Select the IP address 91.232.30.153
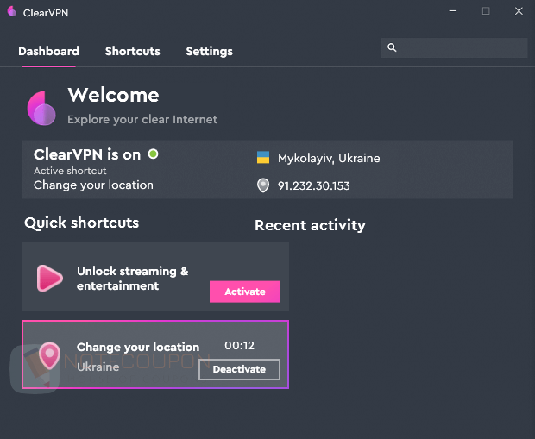Viewport: 535px width, 439px height. click(313, 186)
